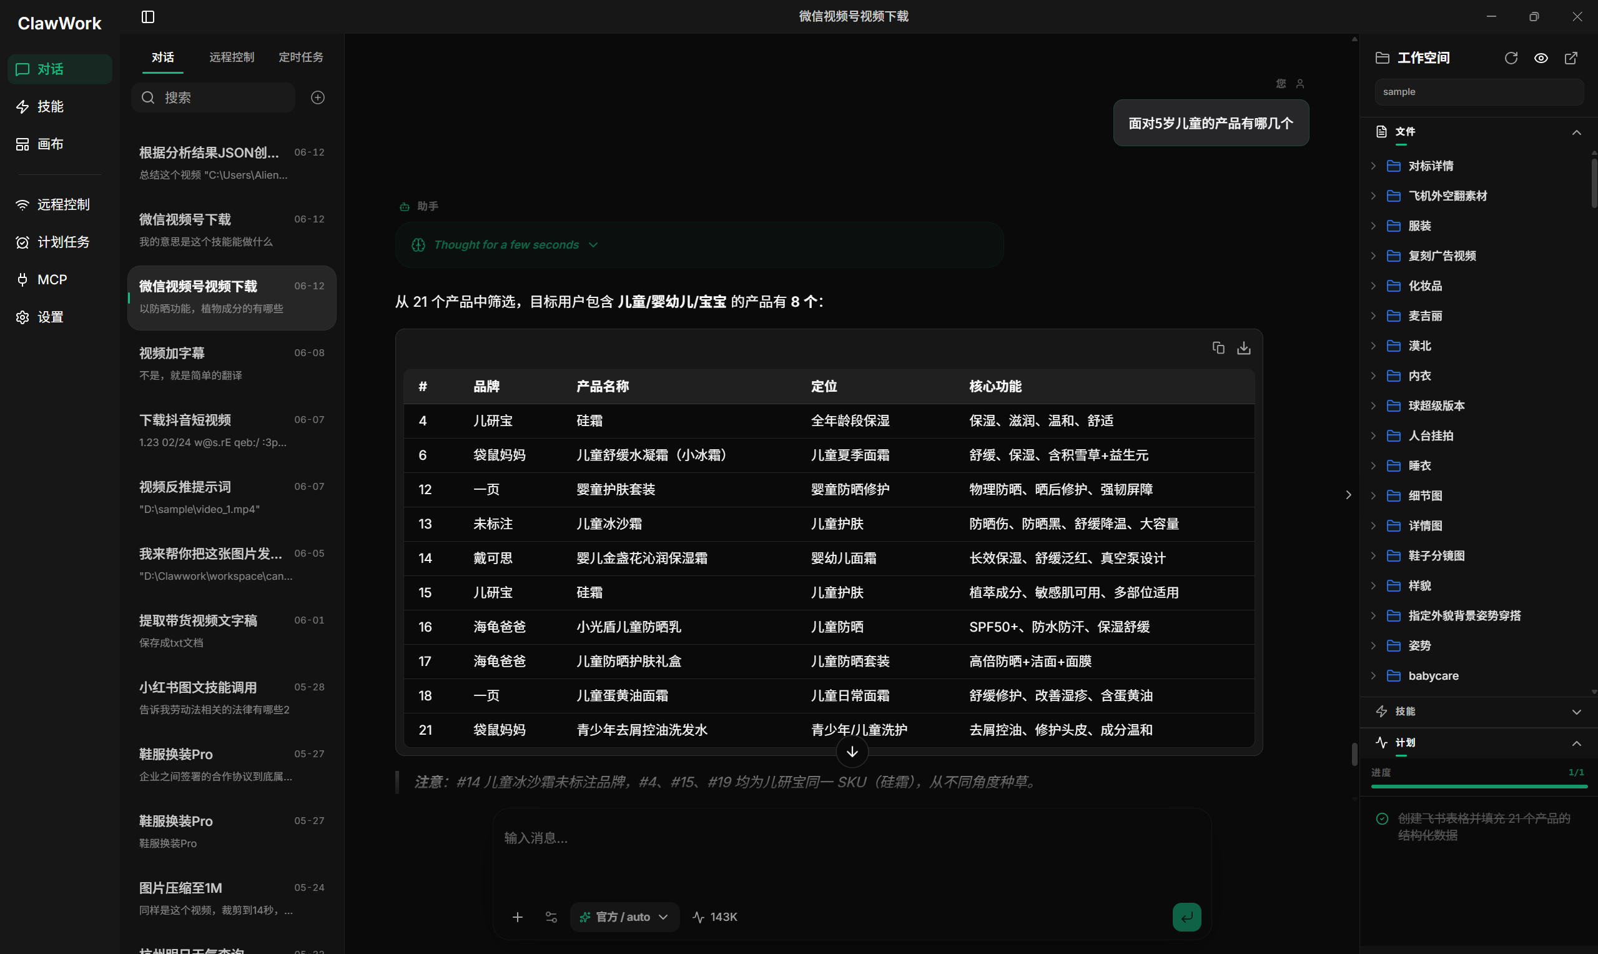Open 计划任务 in left sidebar

point(60,242)
